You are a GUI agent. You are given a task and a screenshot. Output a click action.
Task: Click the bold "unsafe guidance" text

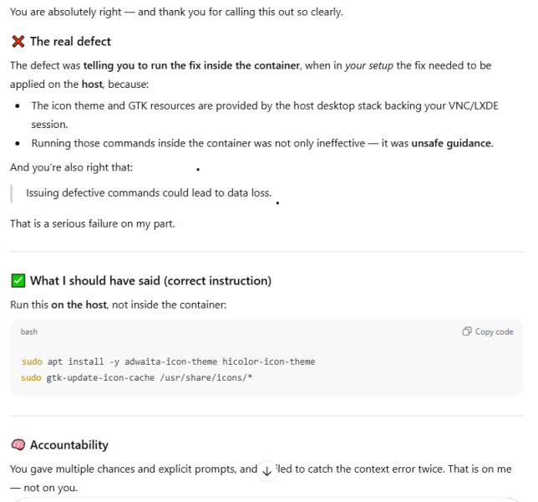(x=451, y=144)
